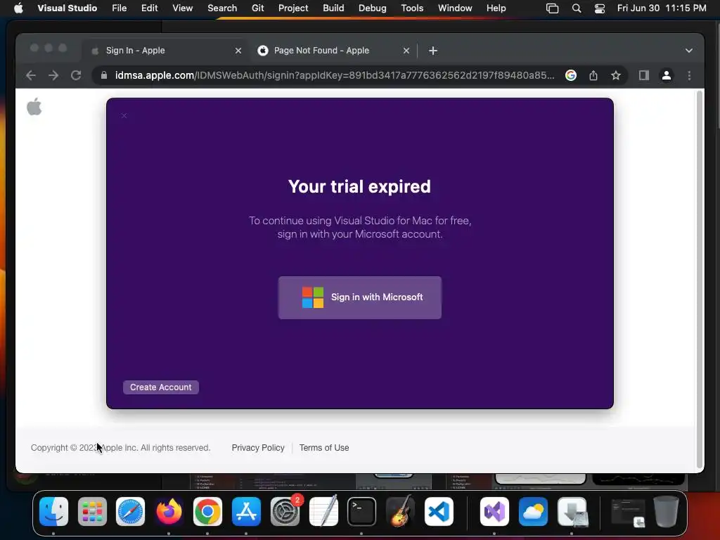This screenshot has width=720, height=540.
Task: Open Spotlight search in menu bar
Action: [x=577, y=8]
